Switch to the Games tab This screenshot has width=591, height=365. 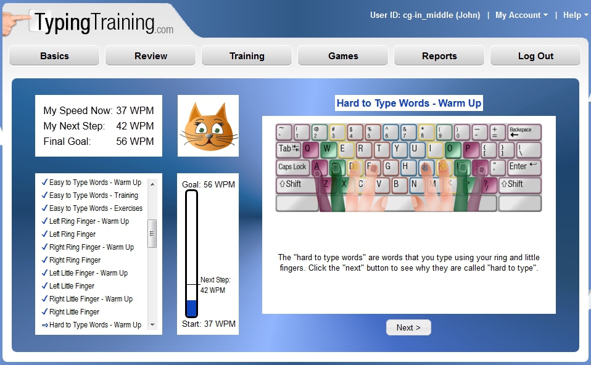coord(343,56)
